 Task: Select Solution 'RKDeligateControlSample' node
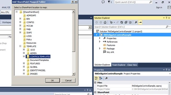click(x=121, y=31)
